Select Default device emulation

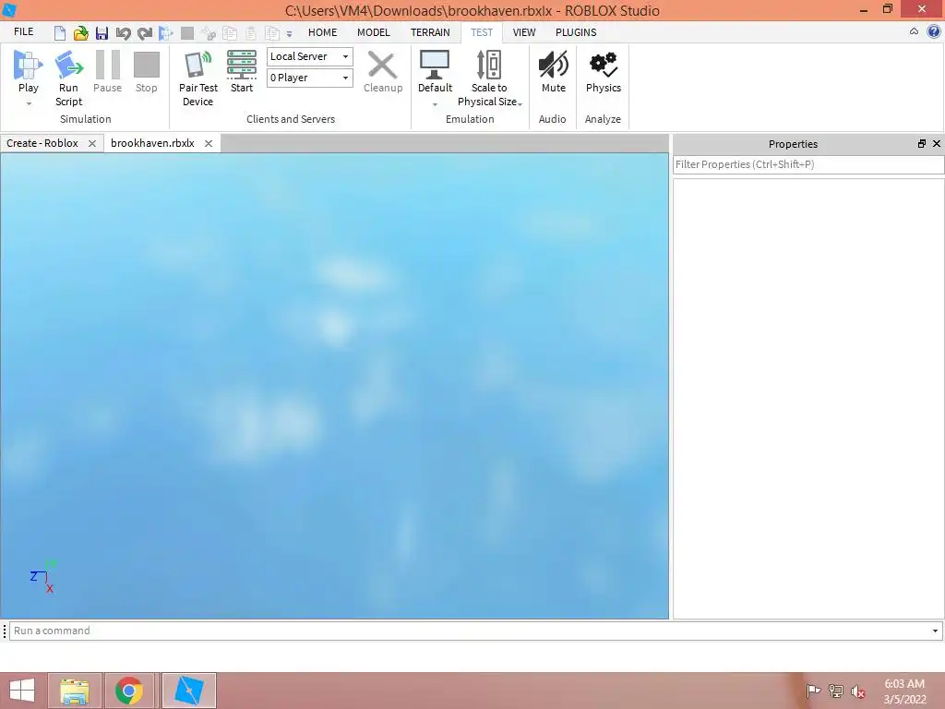click(x=435, y=71)
